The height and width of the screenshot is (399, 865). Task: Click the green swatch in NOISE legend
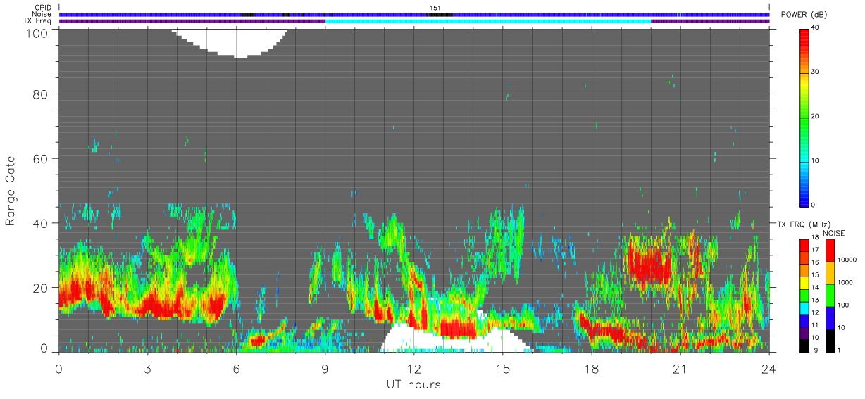tap(830, 296)
